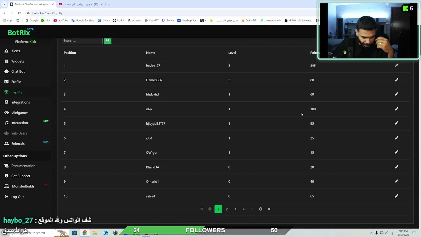Reload the page with refresh icon
The height and width of the screenshot is (237, 421).
click(x=19, y=13)
